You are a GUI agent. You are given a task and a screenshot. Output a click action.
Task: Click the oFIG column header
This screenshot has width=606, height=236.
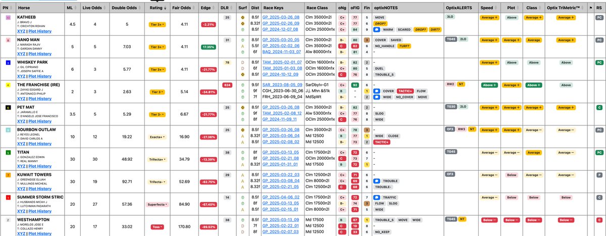(354, 9)
